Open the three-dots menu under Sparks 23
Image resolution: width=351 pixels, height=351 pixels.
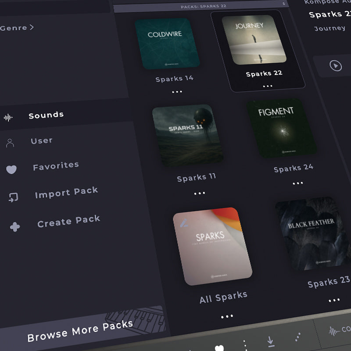pyautogui.click(x=334, y=300)
